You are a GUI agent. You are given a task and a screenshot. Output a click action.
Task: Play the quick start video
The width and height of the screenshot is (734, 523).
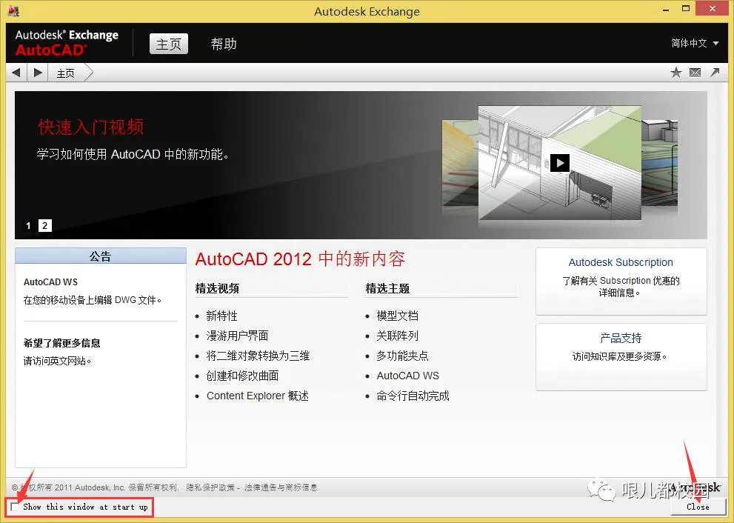pyautogui.click(x=559, y=163)
